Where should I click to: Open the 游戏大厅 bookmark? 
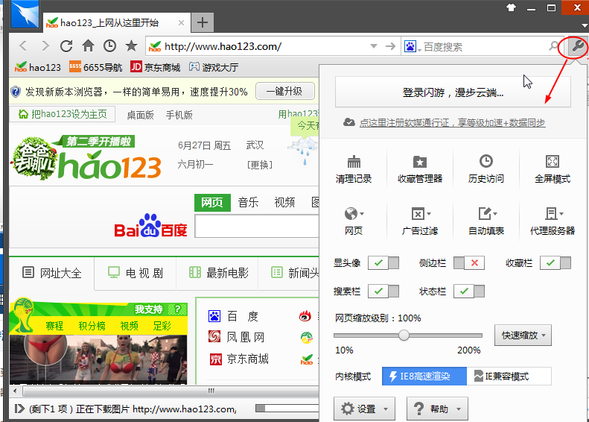coord(214,67)
